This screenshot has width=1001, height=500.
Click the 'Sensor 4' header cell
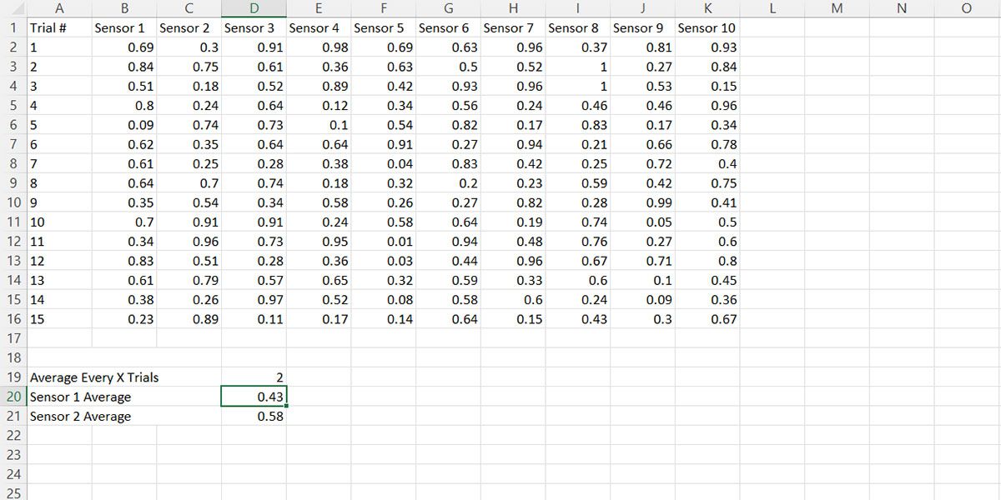pyautogui.click(x=319, y=27)
